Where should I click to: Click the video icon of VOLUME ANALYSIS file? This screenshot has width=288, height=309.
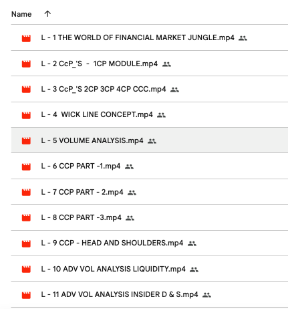(26, 140)
